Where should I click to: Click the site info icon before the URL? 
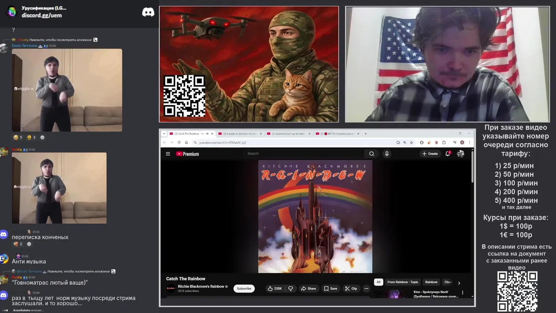tap(195, 143)
